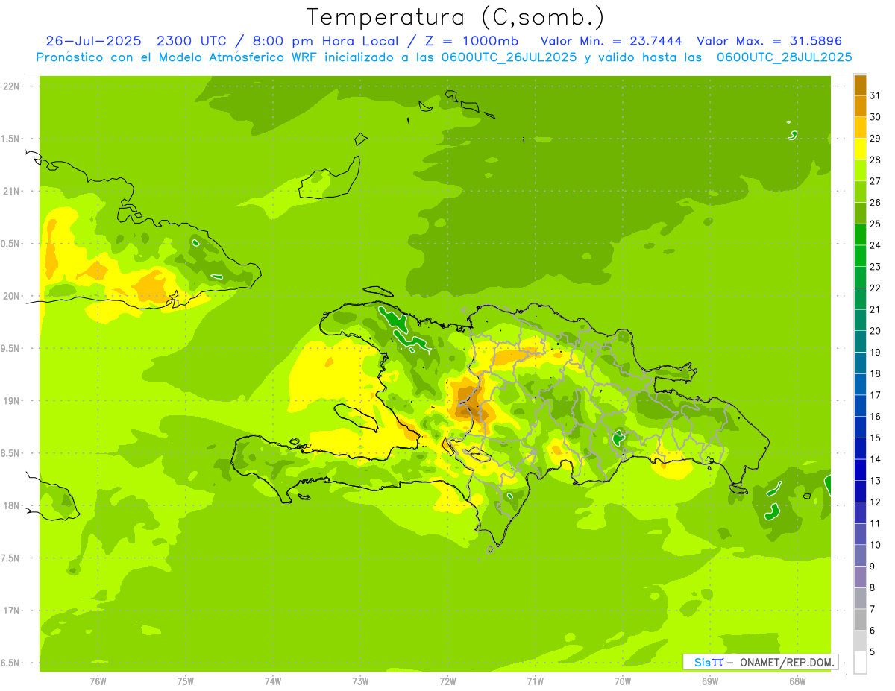This screenshot has height=691, width=895.
Task: Click the latitude label "17N"
Action: pos(13,610)
